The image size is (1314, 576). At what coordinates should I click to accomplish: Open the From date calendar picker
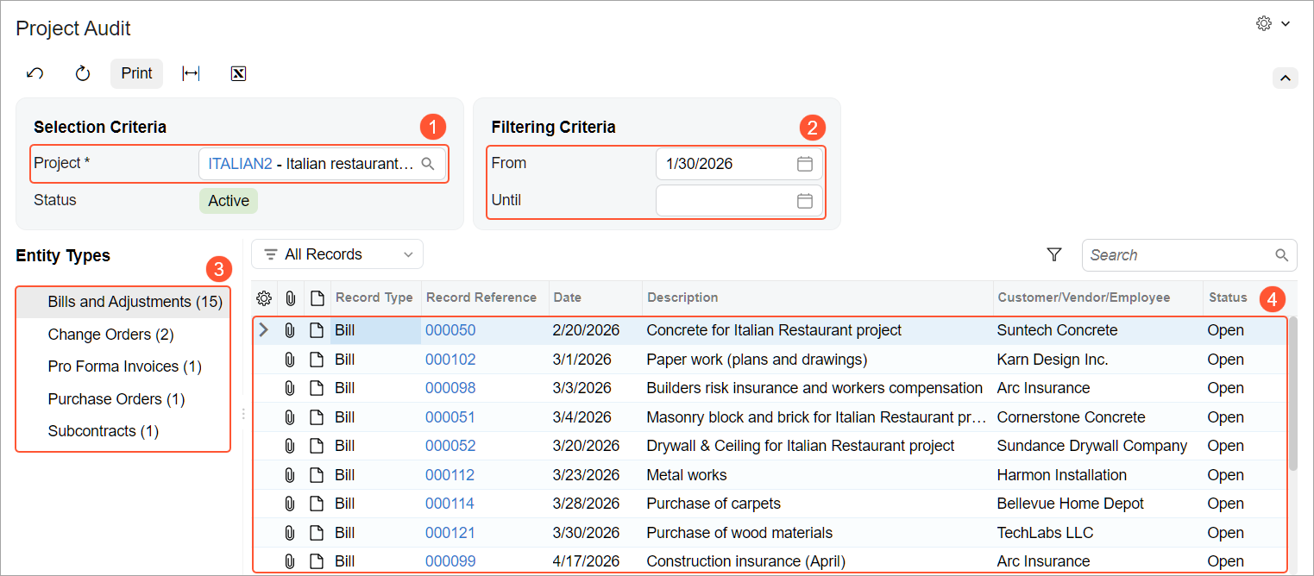point(804,164)
